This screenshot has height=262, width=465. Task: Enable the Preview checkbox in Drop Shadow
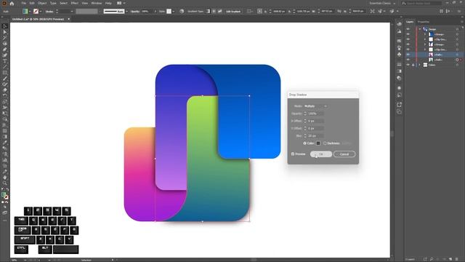[293, 154]
